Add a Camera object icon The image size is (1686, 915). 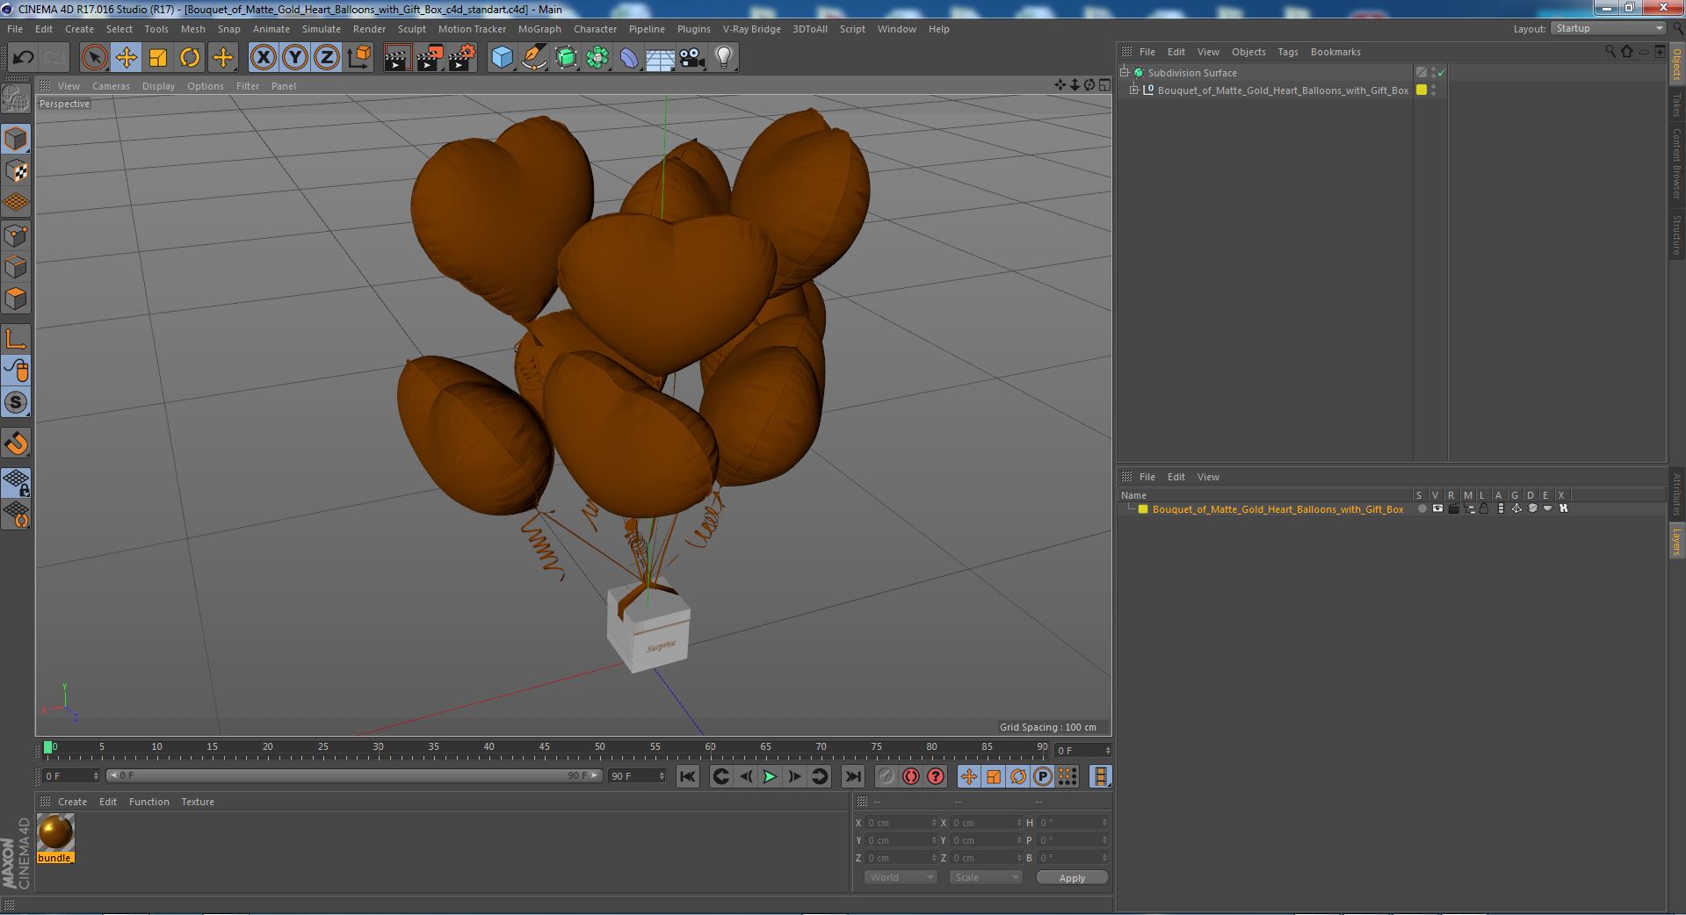[691, 58]
